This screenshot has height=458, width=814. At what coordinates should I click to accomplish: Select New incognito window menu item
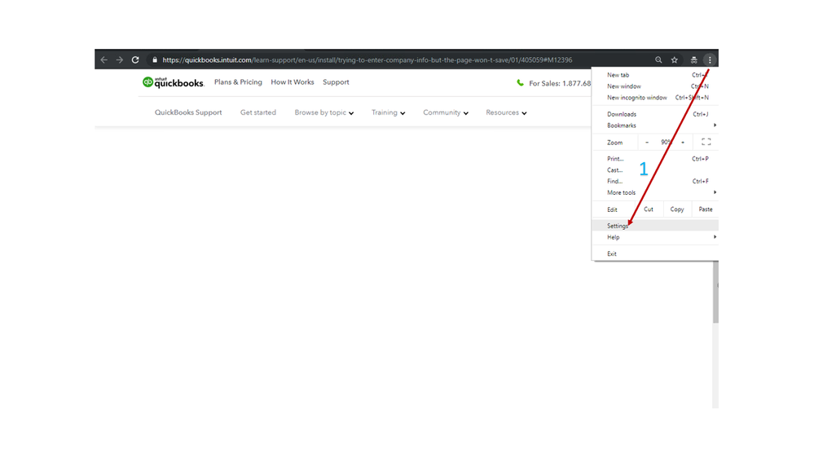[x=655, y=98]
